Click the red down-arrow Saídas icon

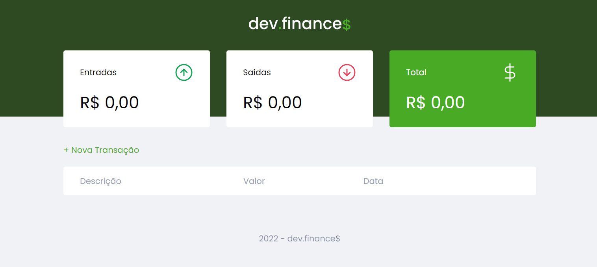click(x=347, y=73)
